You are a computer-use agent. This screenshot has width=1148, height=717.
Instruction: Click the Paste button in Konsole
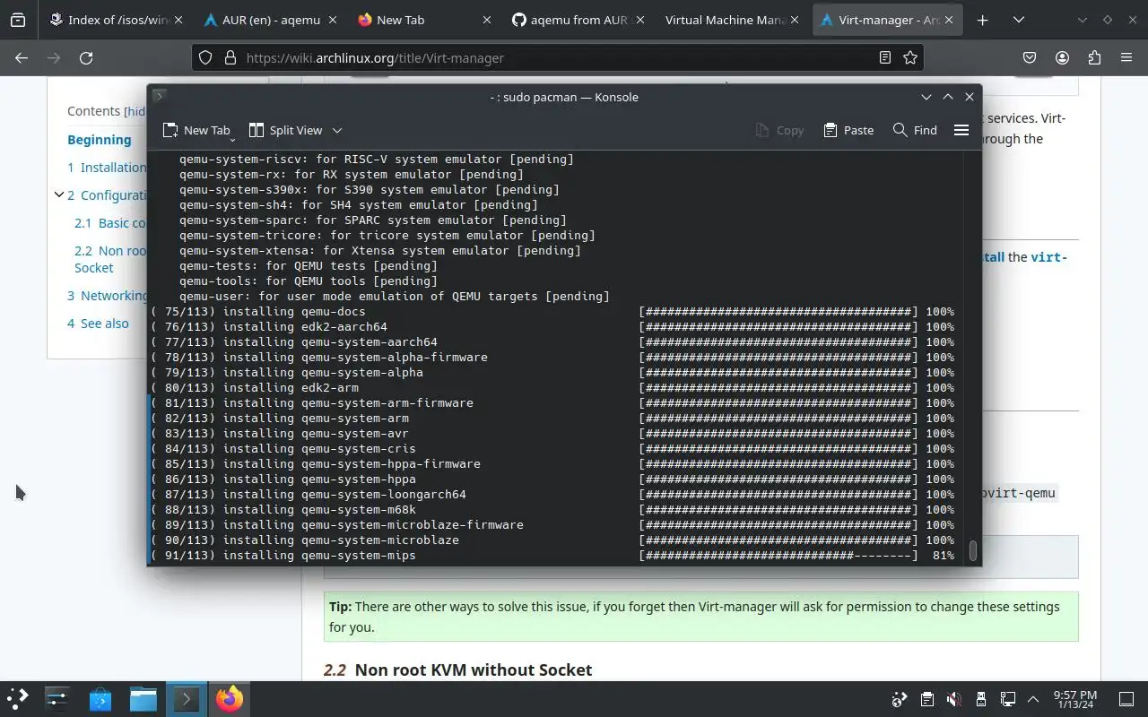click(x=848, y=130)
